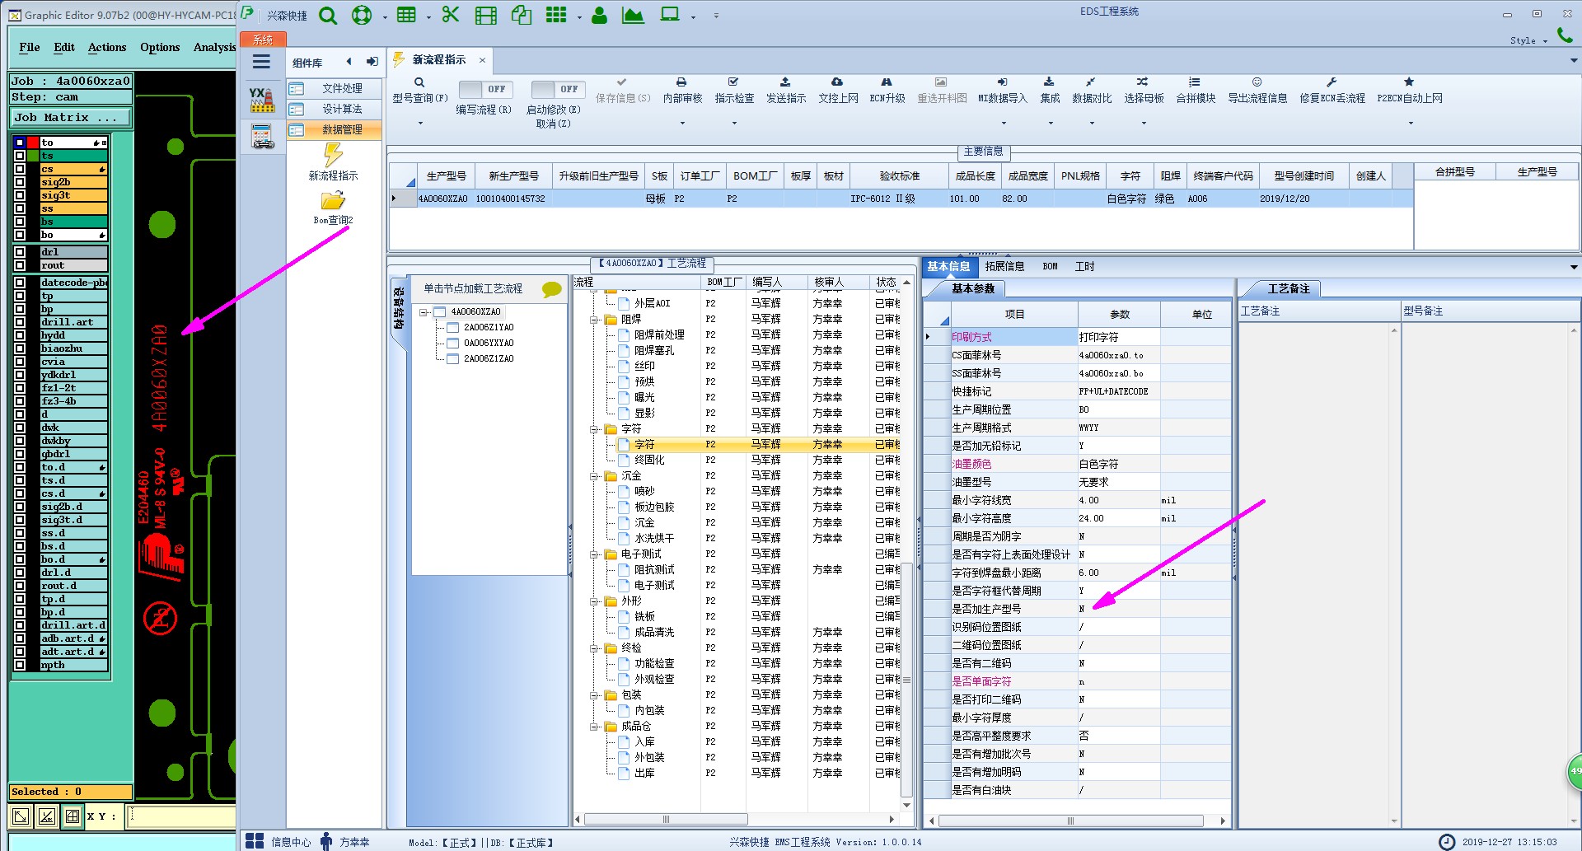Toggle checkbox for layer drill.art
The image size is (1582, 851).
coord(20,322)
